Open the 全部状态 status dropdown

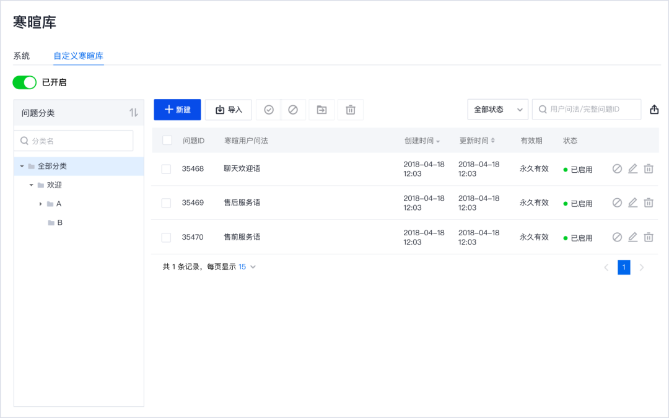coord(497,109)
